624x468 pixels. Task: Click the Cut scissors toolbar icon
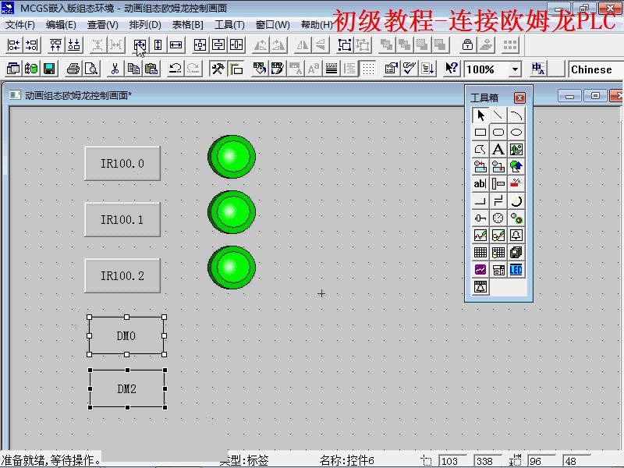coord(115,69)
